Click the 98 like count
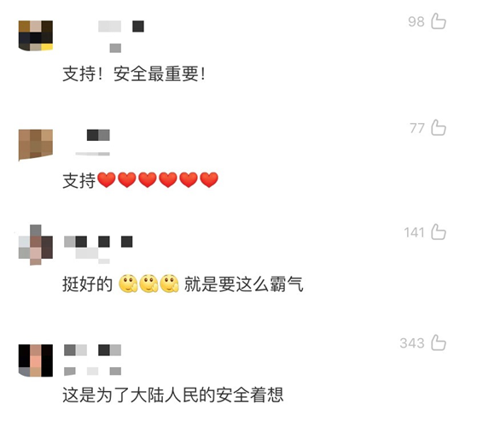 click(x=416, y=22)
